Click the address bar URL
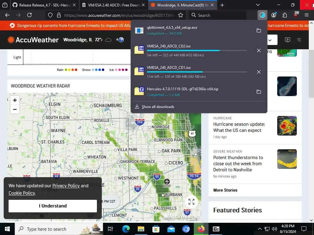The image size is (314, 235). tap(119, 15)
